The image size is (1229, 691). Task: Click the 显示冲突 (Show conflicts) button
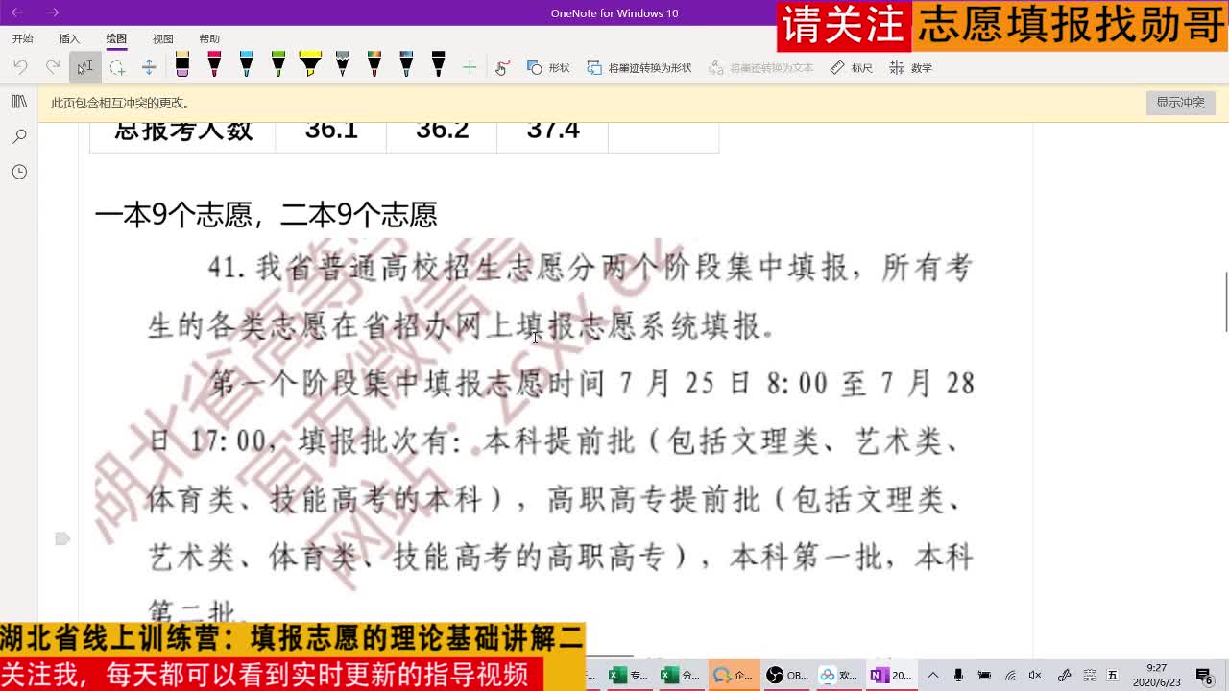click(x=1180, y=103)
